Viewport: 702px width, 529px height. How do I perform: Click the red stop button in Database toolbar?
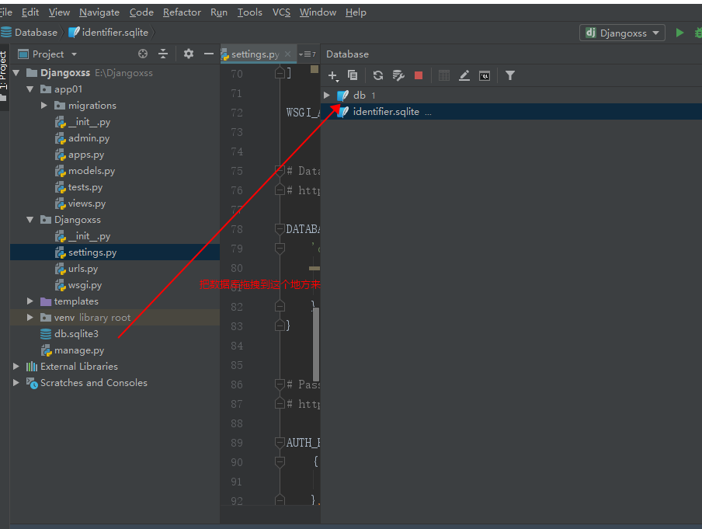coord(419,75)
